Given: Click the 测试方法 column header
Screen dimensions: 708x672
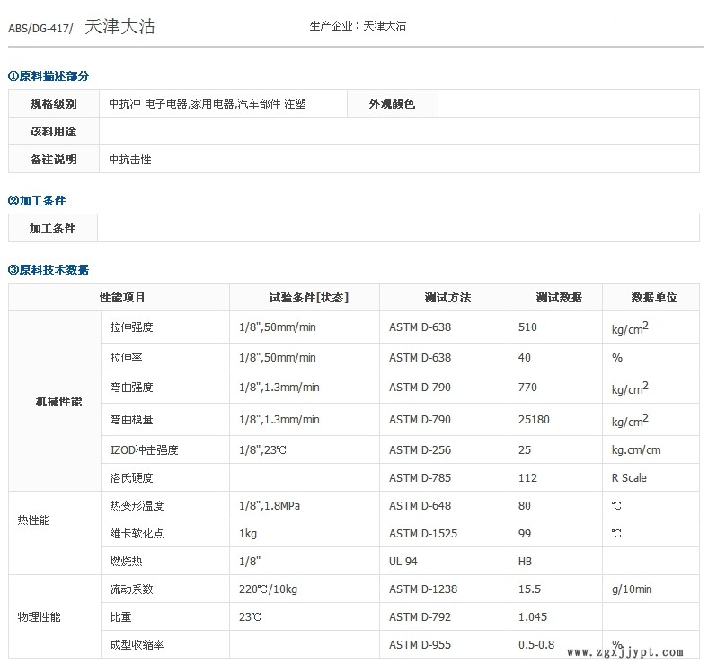Looking at the screenshot, I should [444, 298].
